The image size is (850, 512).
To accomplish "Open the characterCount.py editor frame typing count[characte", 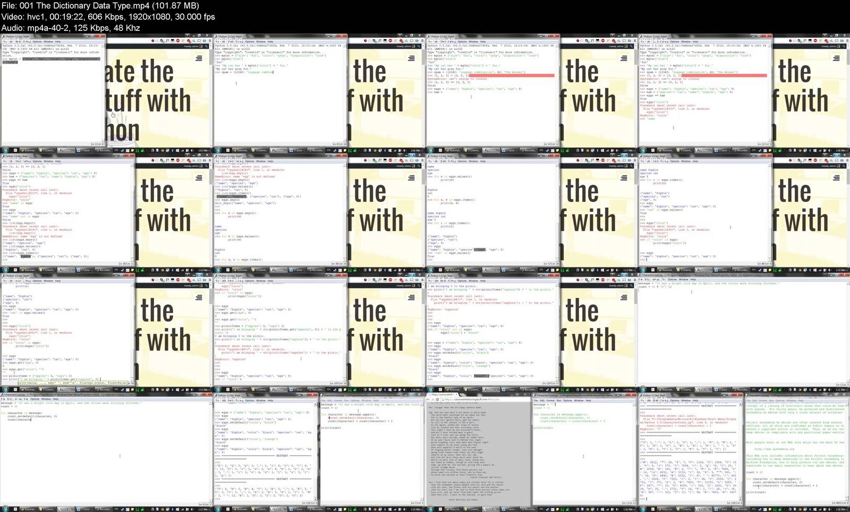I will [x=106, y=453].
